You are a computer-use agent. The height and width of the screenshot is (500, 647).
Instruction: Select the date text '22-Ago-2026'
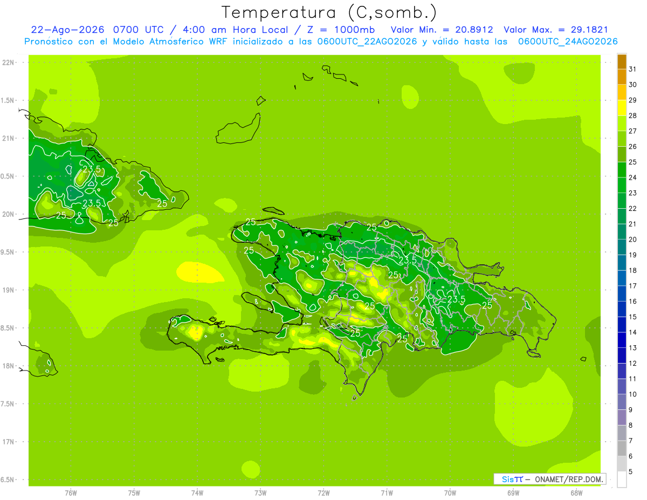click(67, 30)
